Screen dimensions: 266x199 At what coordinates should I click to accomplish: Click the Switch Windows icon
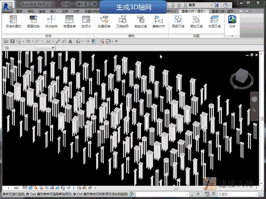click(108, 41)
